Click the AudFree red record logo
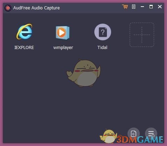This screenshot has width=167, height=146. (x=8, y=8)
